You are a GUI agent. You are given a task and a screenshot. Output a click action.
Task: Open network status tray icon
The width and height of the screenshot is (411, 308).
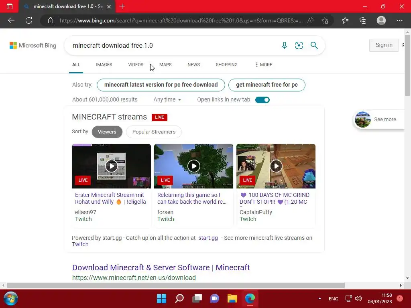click(x=348, y=298)
